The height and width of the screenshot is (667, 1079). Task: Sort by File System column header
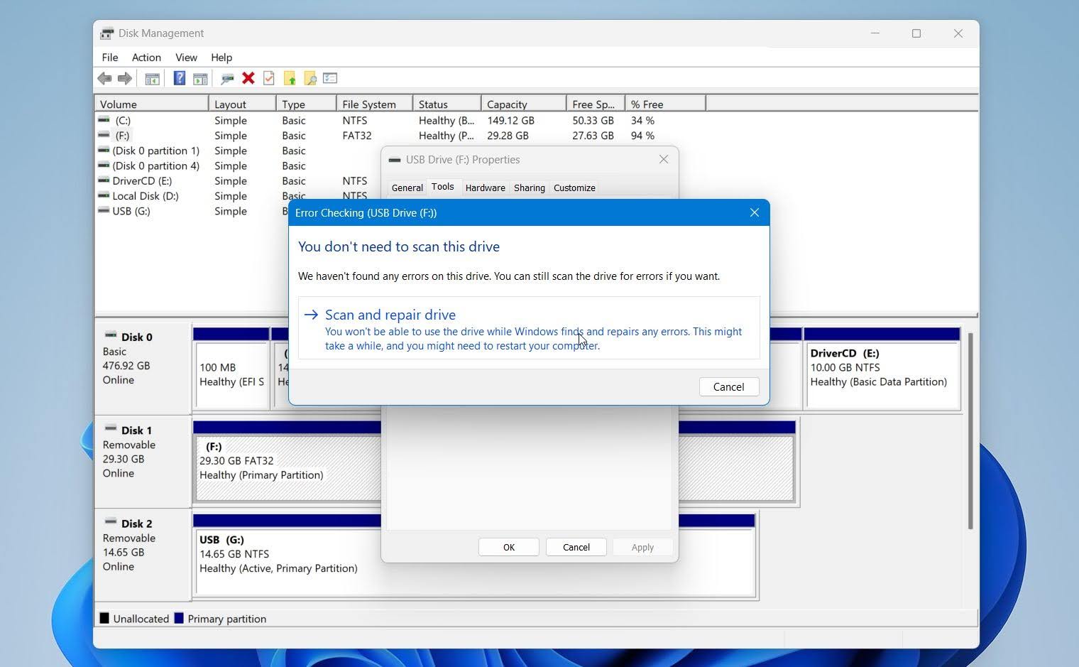point(375,104)
